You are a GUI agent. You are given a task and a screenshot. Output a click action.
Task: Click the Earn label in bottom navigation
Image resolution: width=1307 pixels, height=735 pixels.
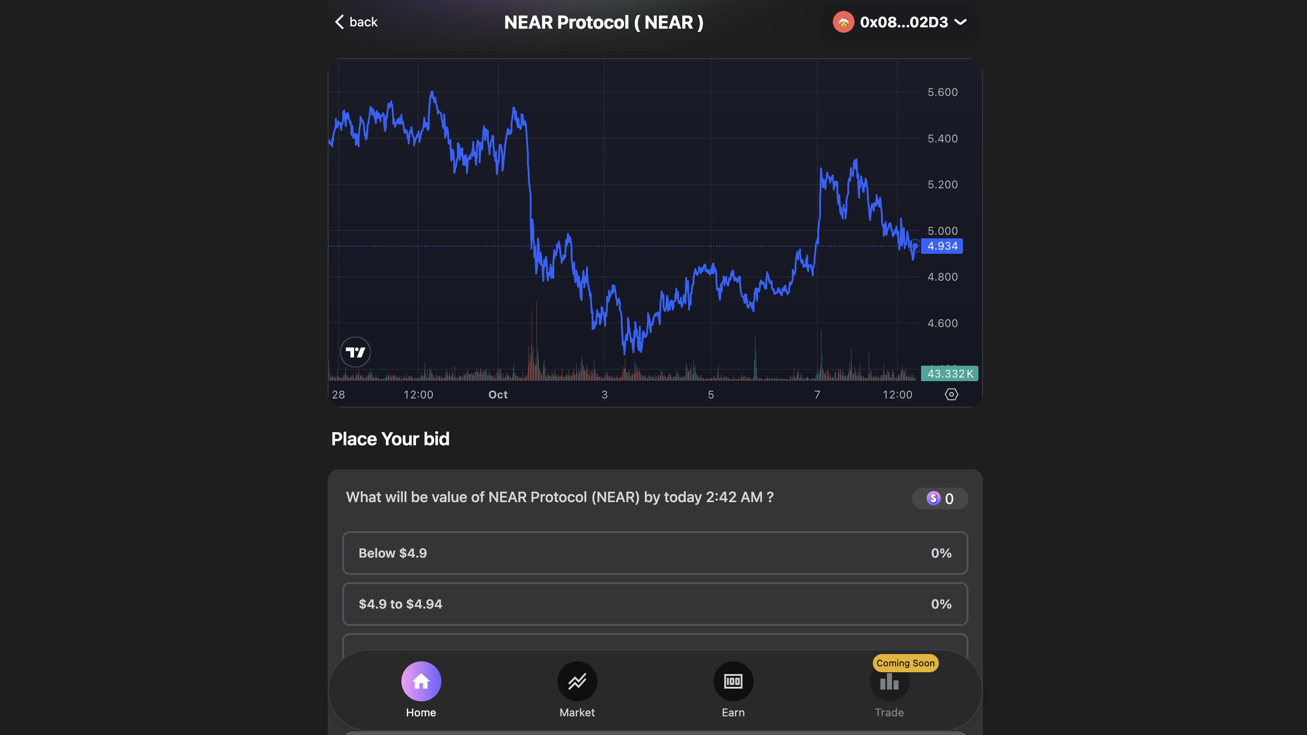733,713
